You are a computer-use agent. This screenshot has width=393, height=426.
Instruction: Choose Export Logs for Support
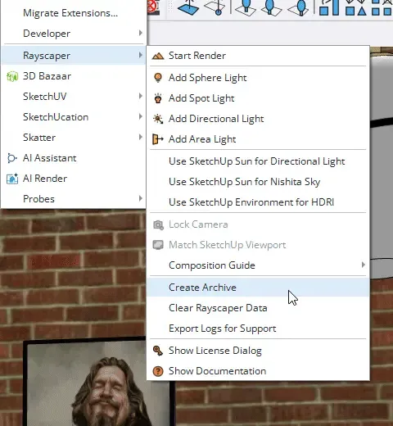point(258,329)
